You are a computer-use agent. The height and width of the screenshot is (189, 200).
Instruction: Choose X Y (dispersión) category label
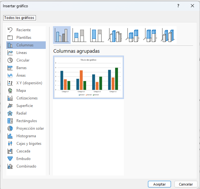coord(29,83)
